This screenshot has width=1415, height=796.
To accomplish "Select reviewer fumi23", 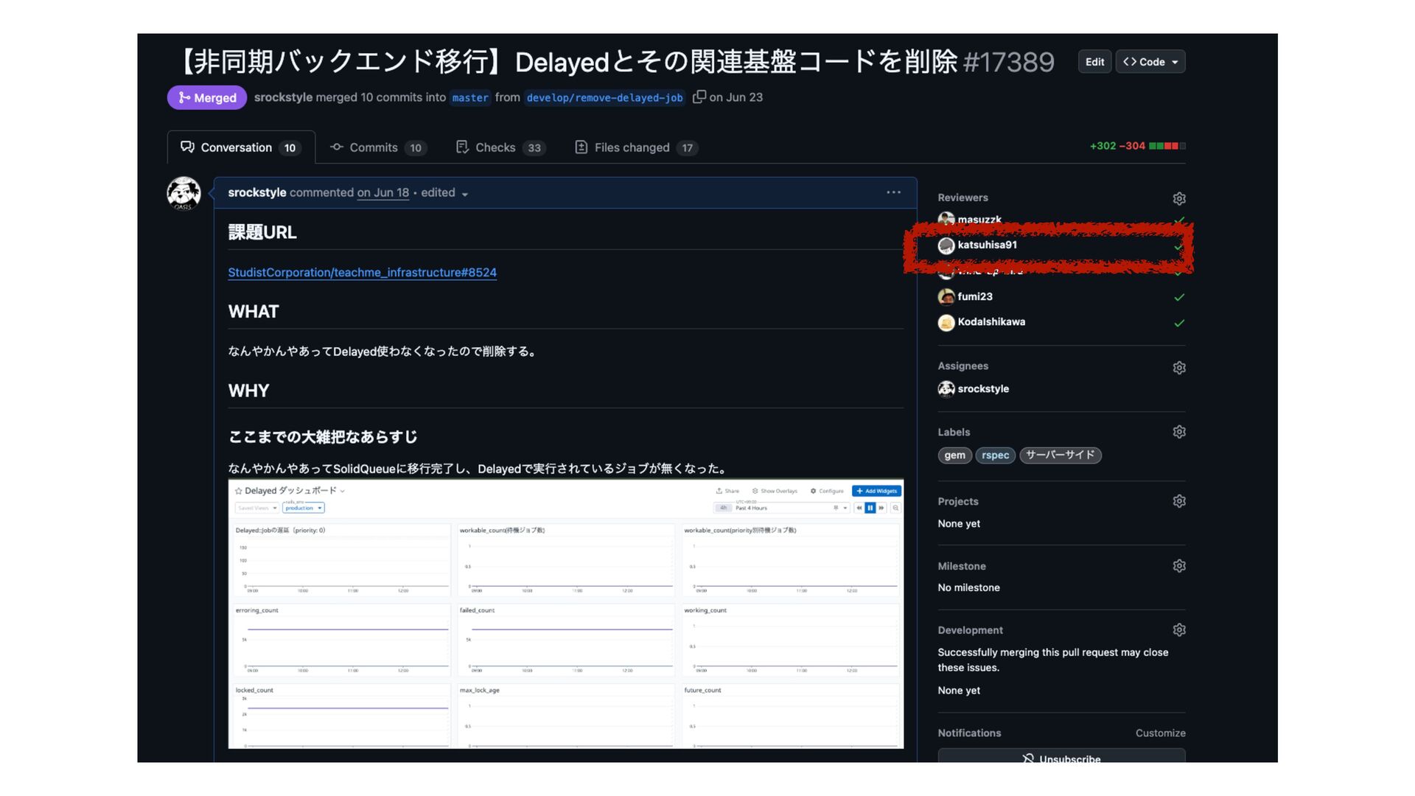I will (974, 296).
